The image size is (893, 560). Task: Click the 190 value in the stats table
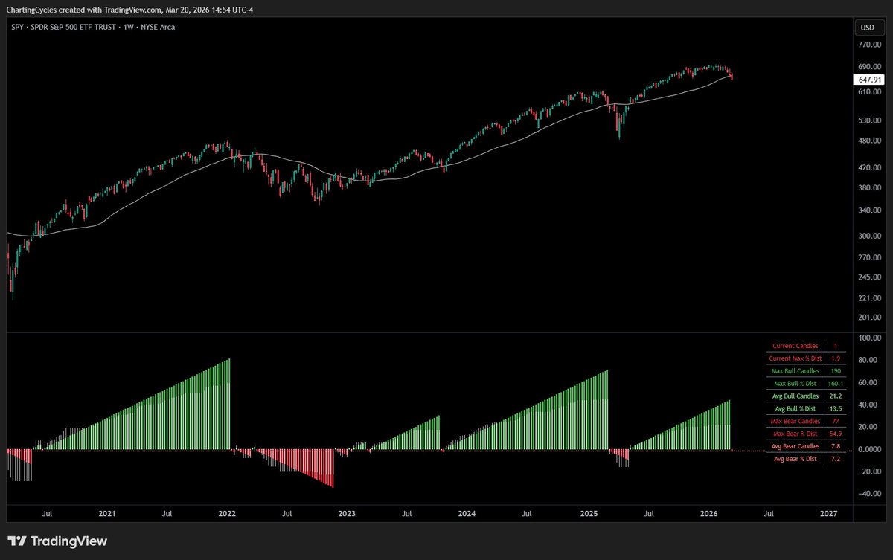tap(836, 371)
